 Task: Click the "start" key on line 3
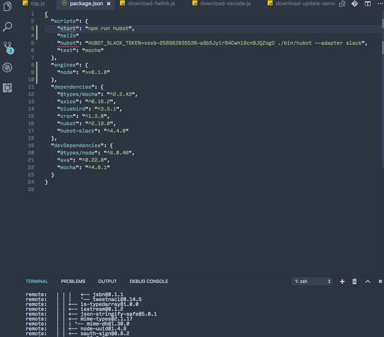(x=68, y=28)
